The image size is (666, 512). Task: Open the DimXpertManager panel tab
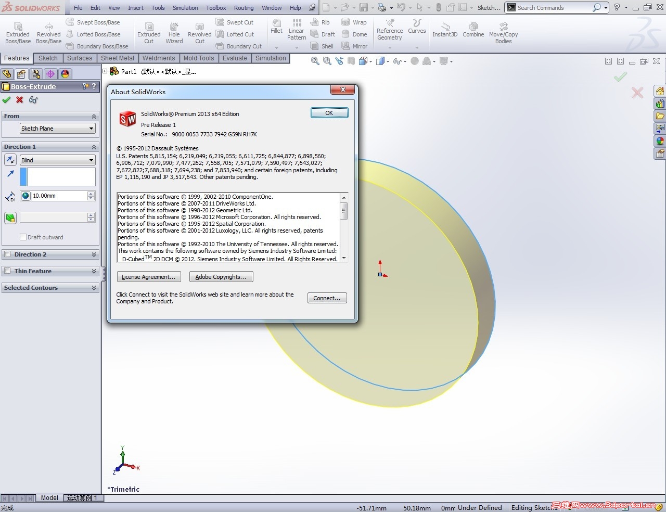point(50,74)
